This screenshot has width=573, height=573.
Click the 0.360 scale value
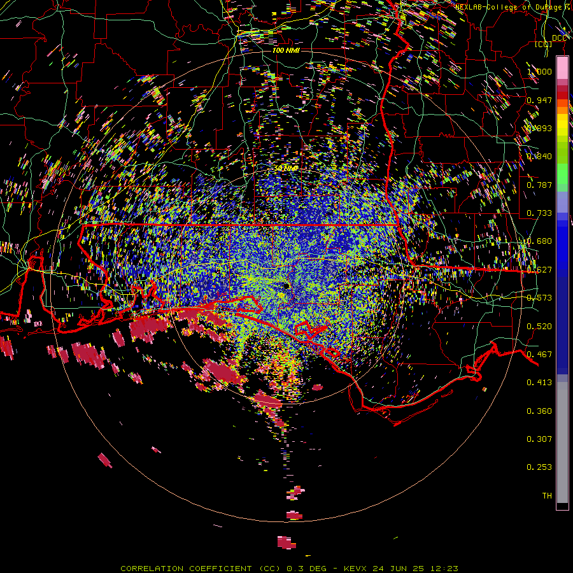(x=539, y=411)
